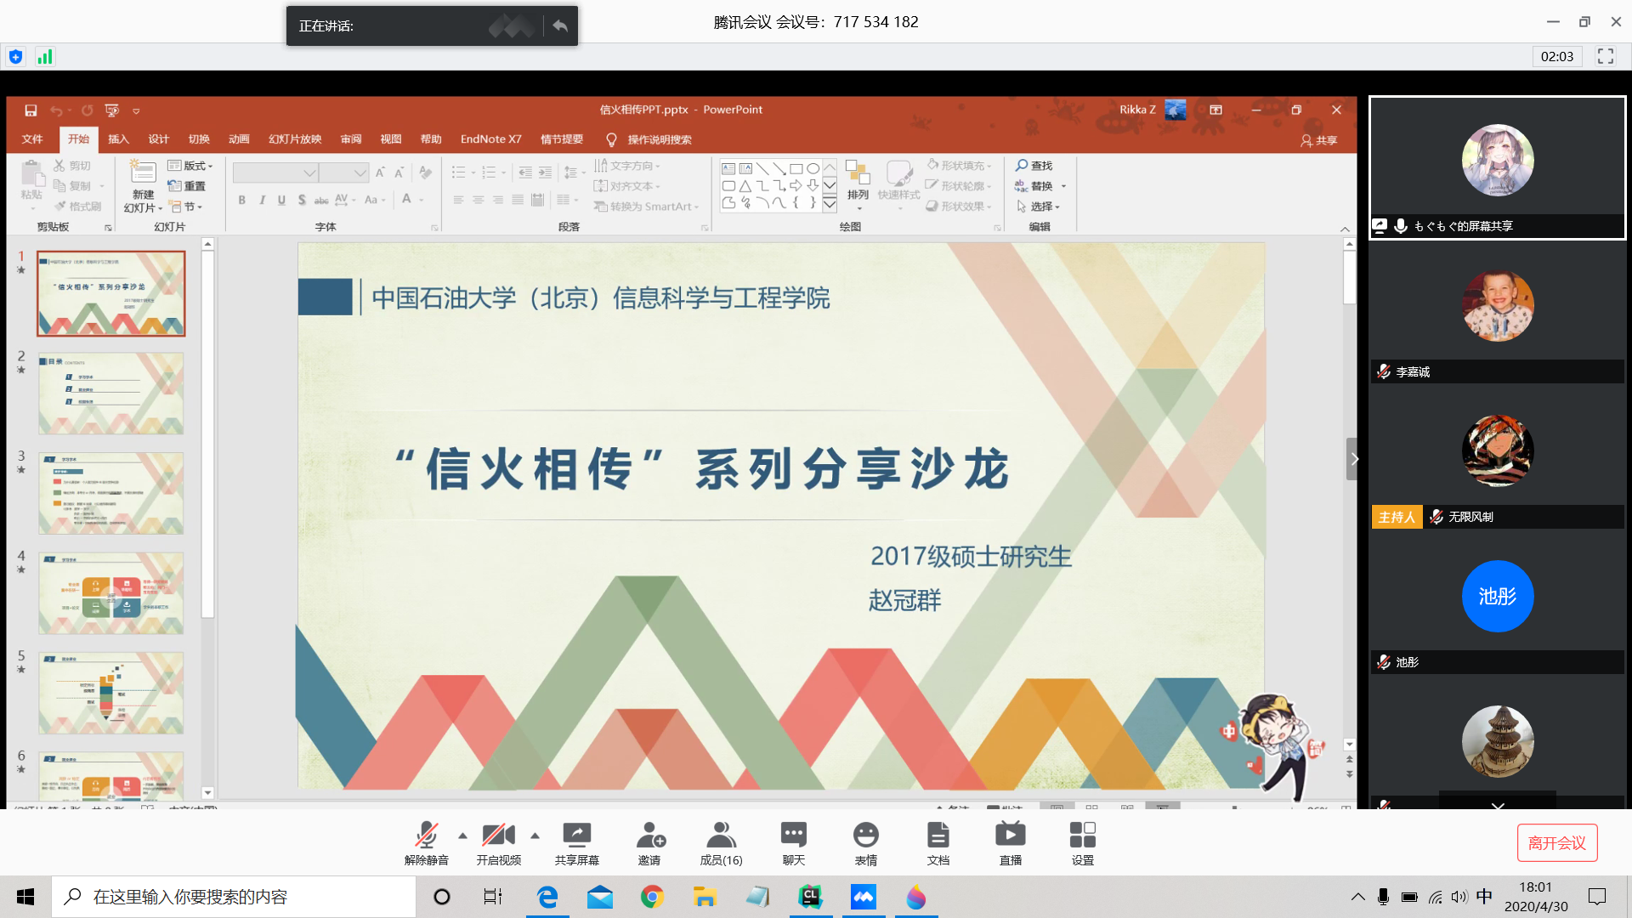This screenshot has height=918, width=1632.
Task: Click the 转换为 SmartArt icon
Action: (x=646, y=207)
